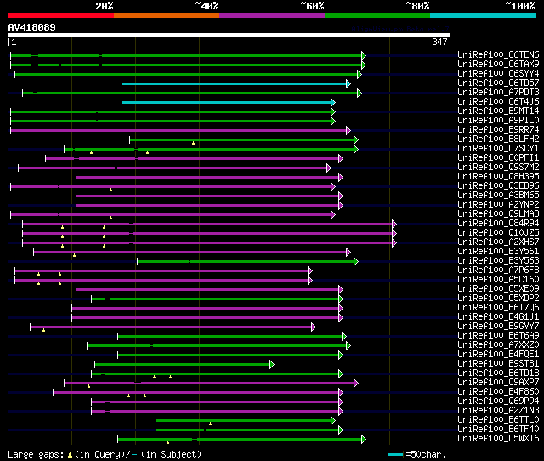Image resolution: width=544 pixels, height=461 pixels.
Task: Click the UniRef100_A2XHS7 label
Action: click(x=498, y=242)
